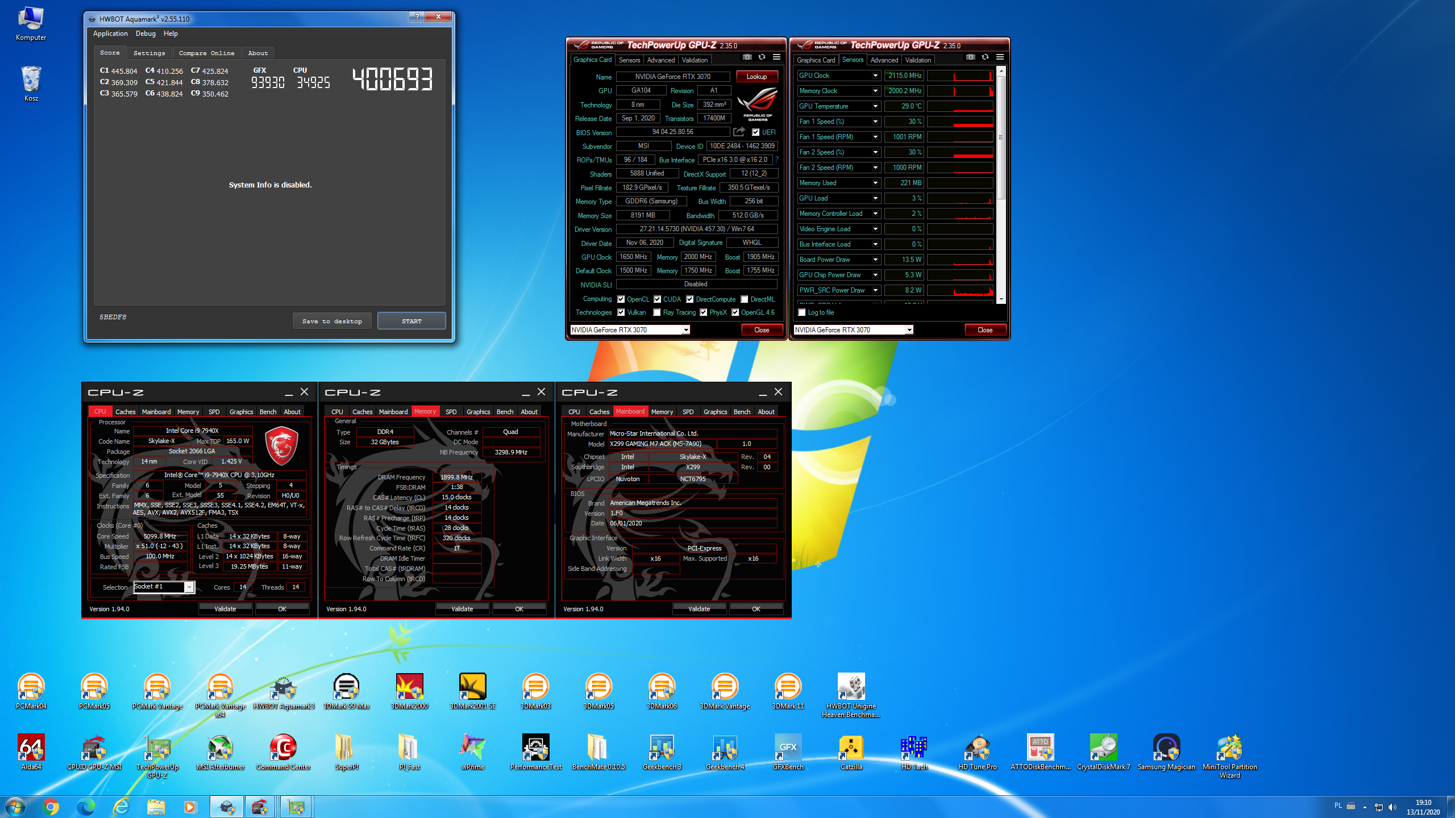Click Windows Start button
This screenshot has height=818, width=1455.
click(x=15, y=807)
